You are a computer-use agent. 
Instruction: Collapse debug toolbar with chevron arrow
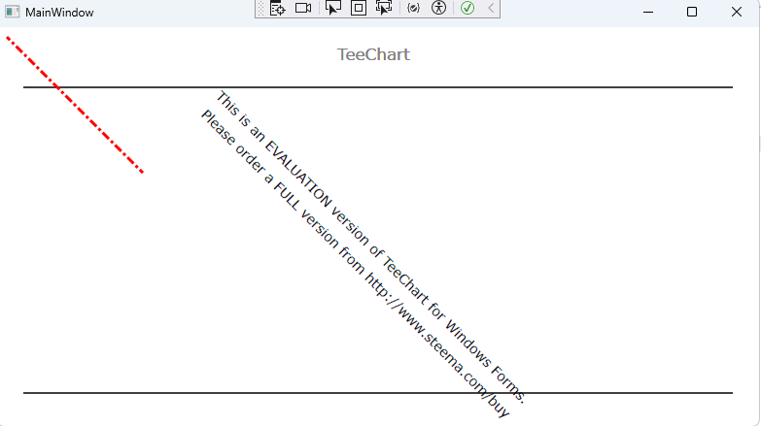[x=491, y=8]
